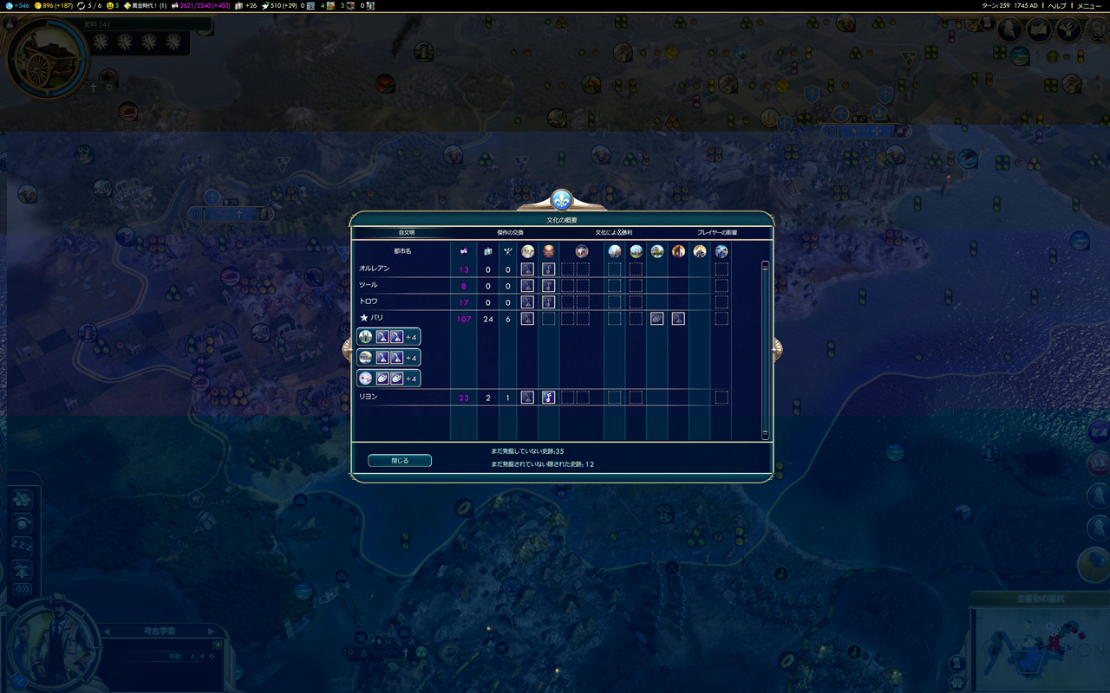Image resolution: width=1110 pixels, height=693 pixels.
Task: Switch to the 傑作の交換 tab
Action: pos(510,233)
